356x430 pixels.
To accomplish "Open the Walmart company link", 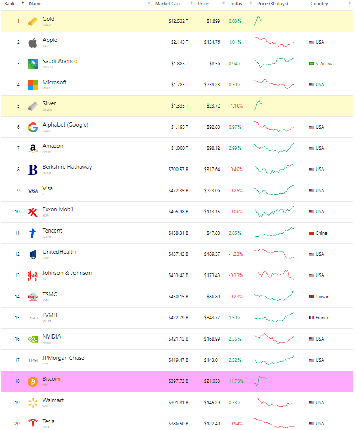I will (x=53, y=400).
